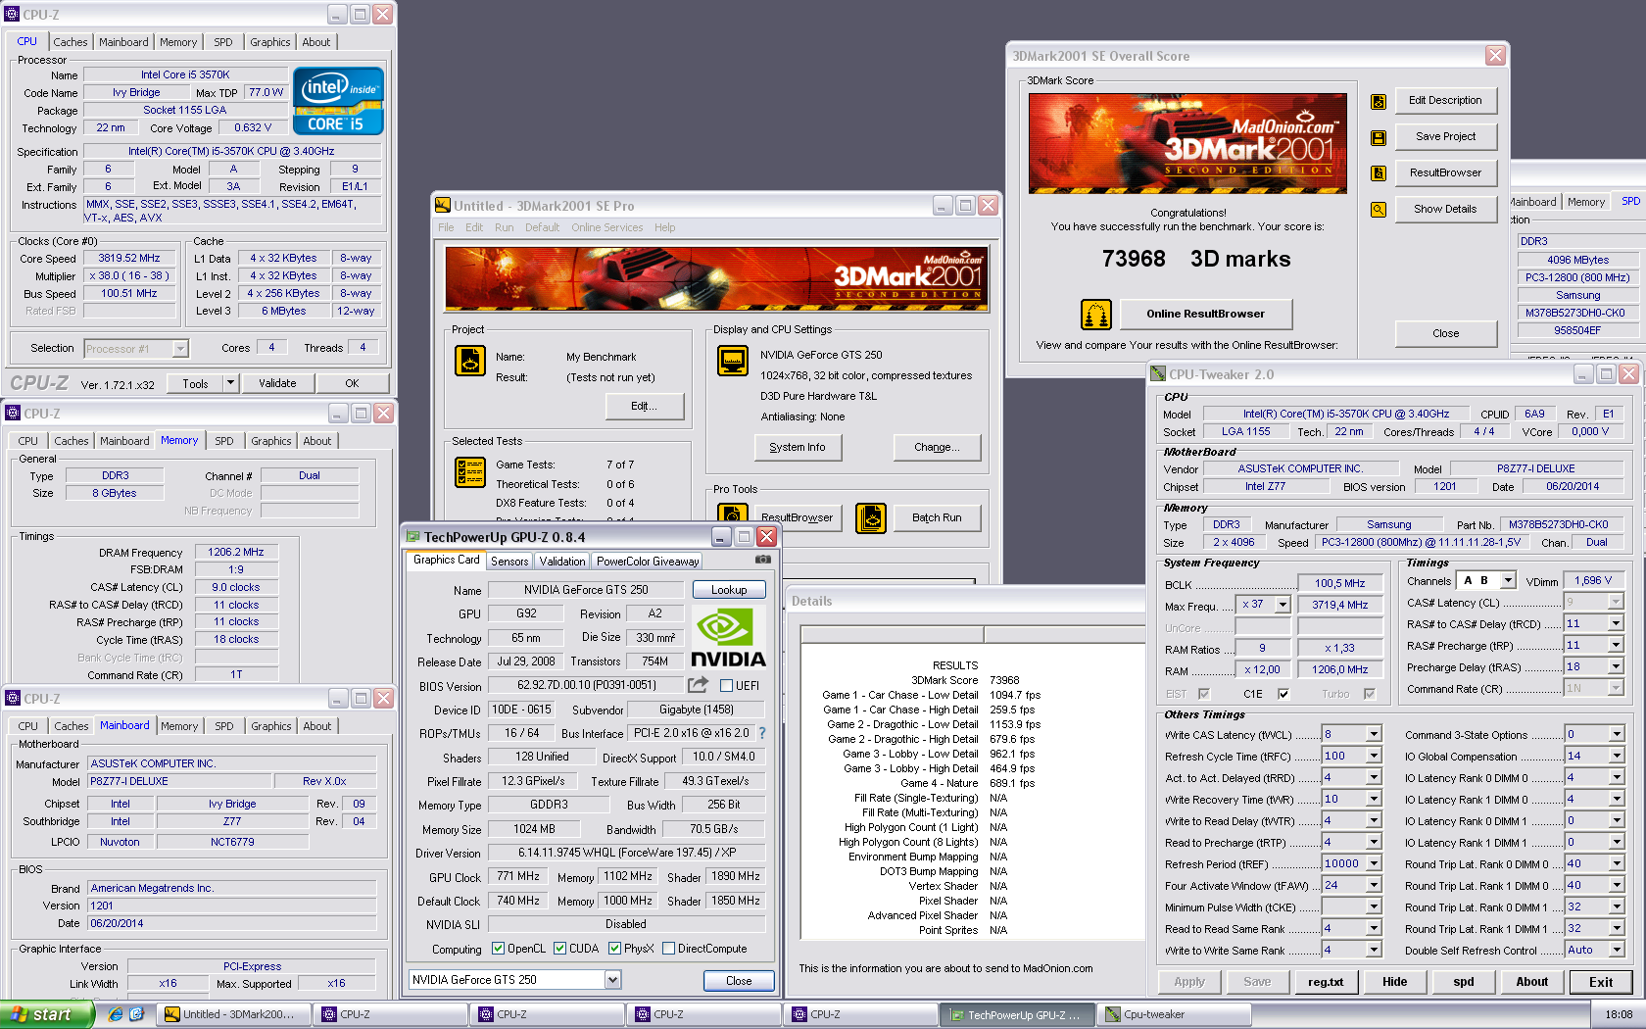Screen dimensions: 1646x1029
Task: Click the GPU-Z Name field showing GeForce GTS 250
Action: click(586, 590)
